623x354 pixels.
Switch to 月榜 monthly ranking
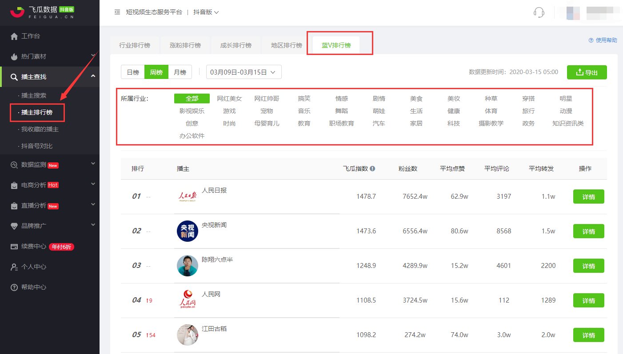click(x=180, y=72)
